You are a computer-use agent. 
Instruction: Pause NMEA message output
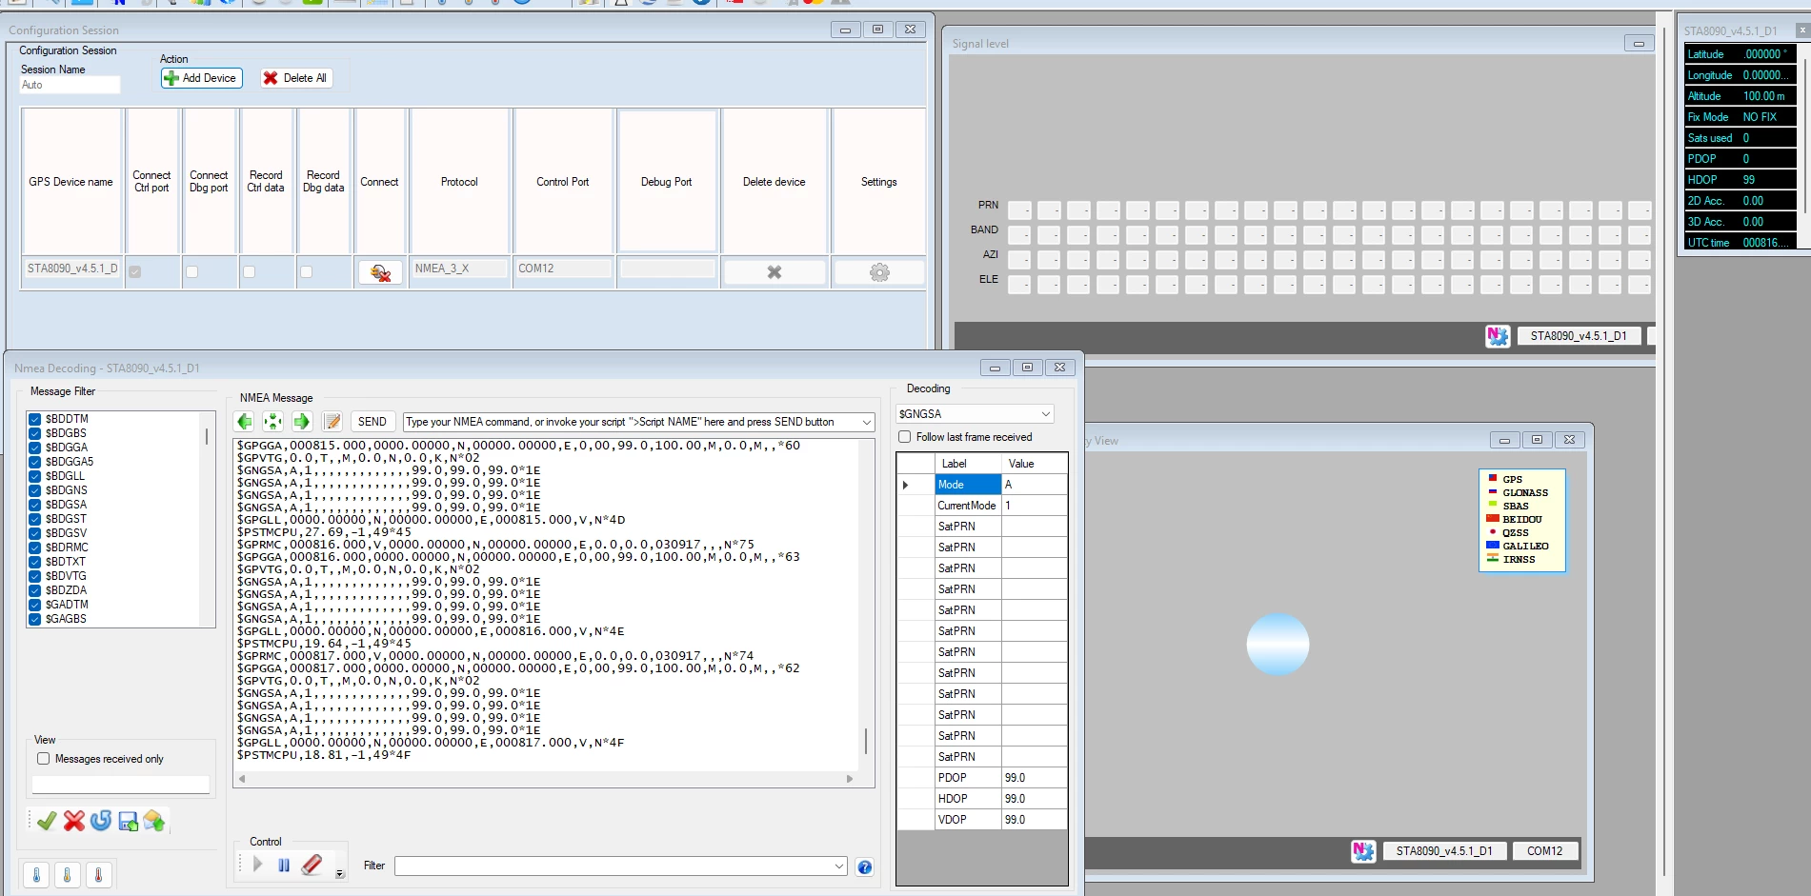[284, 865]
